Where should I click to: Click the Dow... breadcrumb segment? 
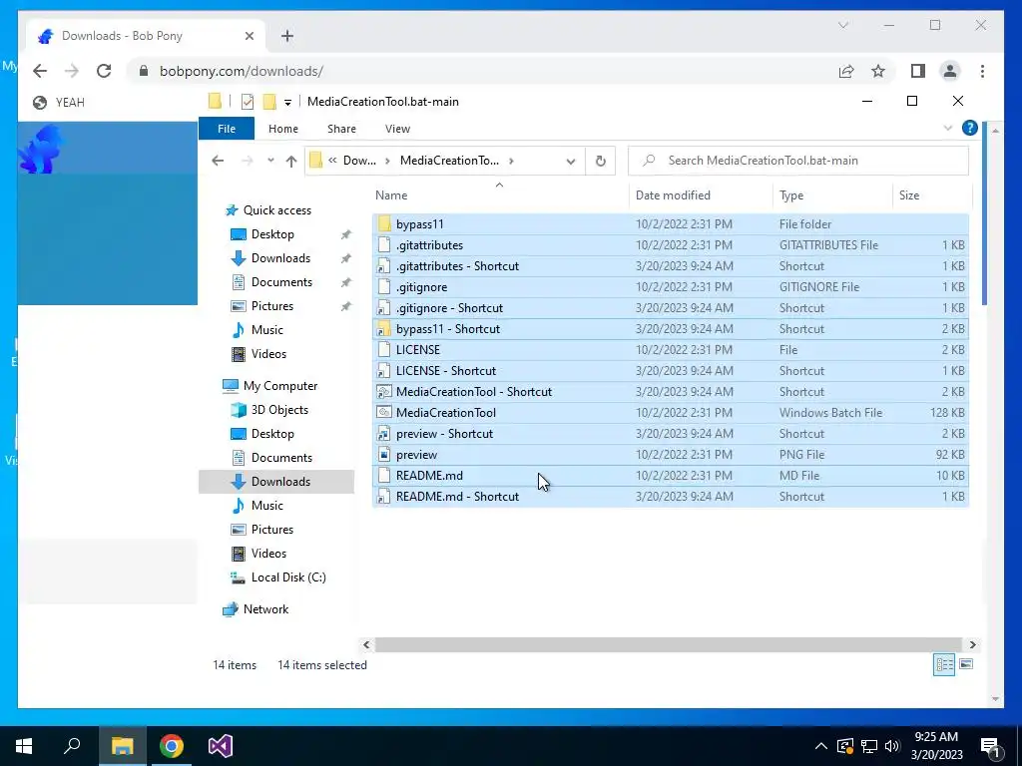point(359,161)
